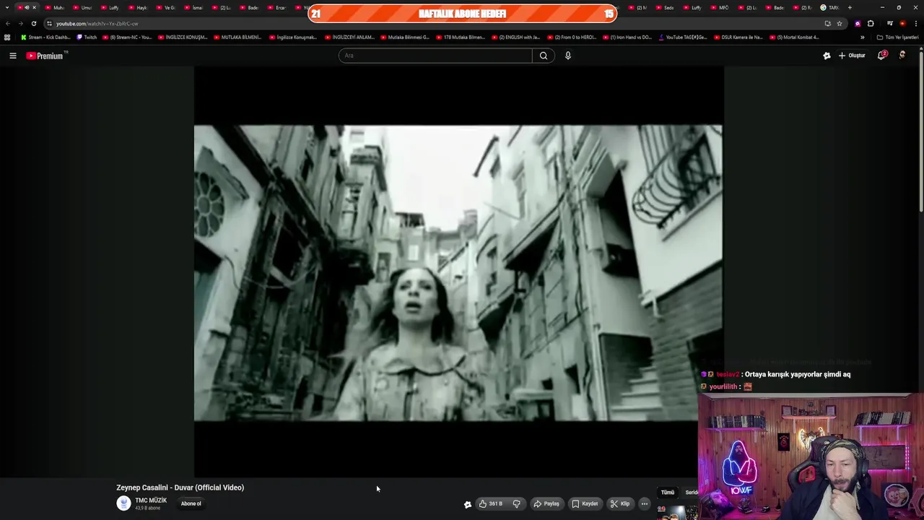Image resolution: width=924 pixels, height=520 pixels.
Task: Open tab search dropdown arrow
Action: coord(7,7)
